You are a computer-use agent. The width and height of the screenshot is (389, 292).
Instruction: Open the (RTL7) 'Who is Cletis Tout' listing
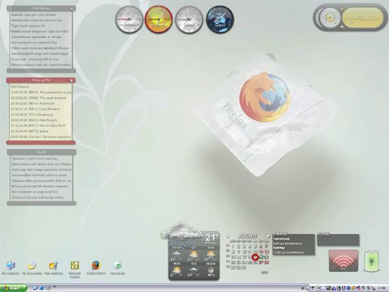pyautogui.click(x=38, y=126)
